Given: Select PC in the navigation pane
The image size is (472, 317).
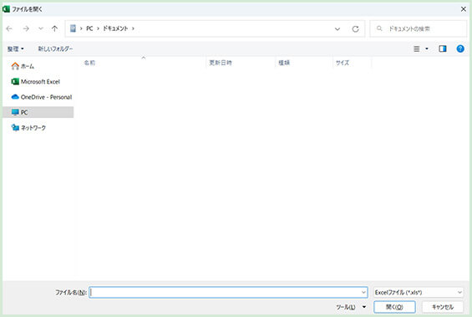Looking at the screenshot, I should pos(38,112).
